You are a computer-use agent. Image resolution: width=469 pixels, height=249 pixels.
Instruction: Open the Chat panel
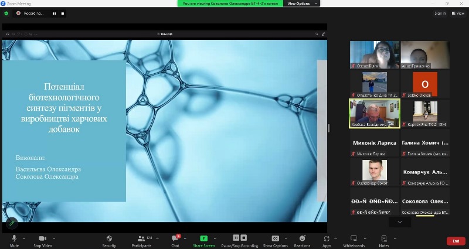pyautogui.click(x=175, y=241)
